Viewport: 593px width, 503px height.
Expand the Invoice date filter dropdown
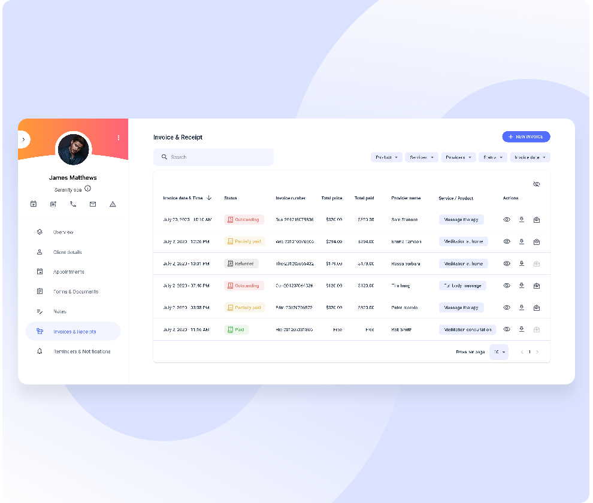coord(530,157)
